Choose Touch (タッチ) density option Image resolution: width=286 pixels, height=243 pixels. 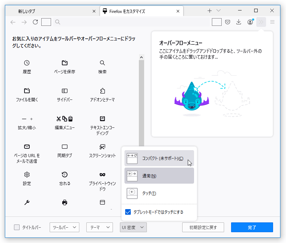point(159,193)
